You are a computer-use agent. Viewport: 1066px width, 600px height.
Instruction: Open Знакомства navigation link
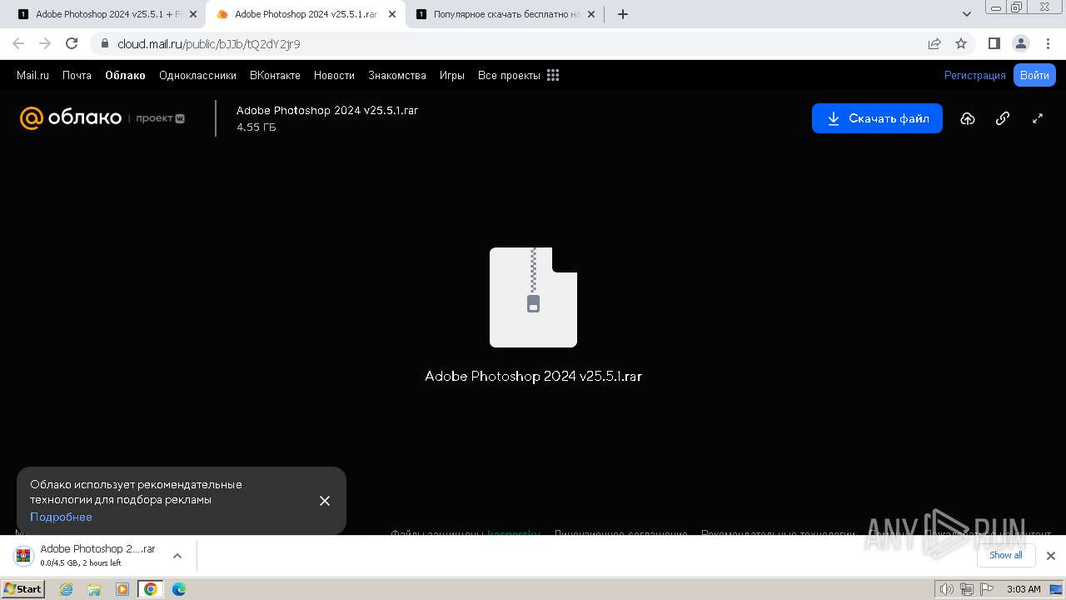pyautogui.click(x=397, y=75)
